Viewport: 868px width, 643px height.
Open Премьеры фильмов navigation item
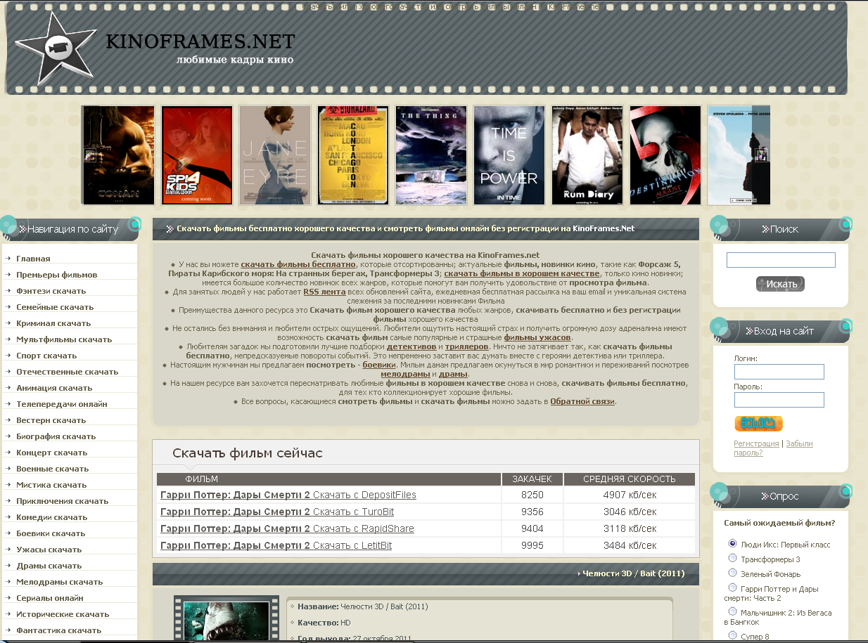57,275
